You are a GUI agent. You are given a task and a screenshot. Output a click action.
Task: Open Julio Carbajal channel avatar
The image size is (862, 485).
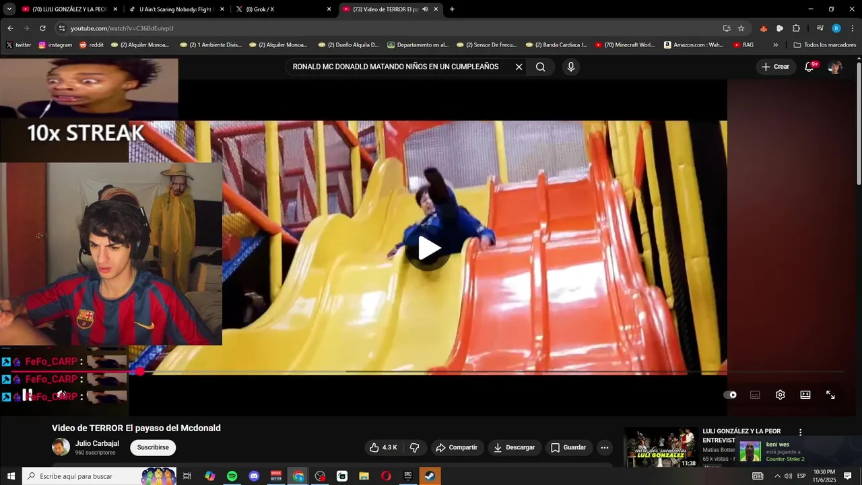tap(61, 447)
